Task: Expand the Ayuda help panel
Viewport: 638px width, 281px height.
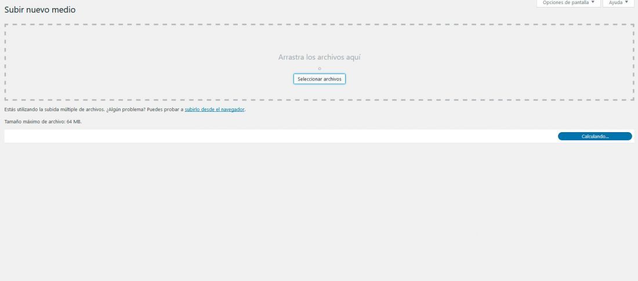Action: point(618,3)
